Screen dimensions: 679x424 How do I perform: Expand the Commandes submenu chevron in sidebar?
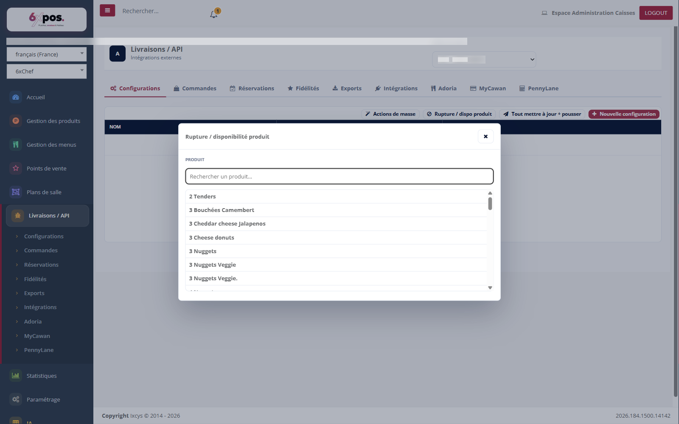tap(17, 251)
